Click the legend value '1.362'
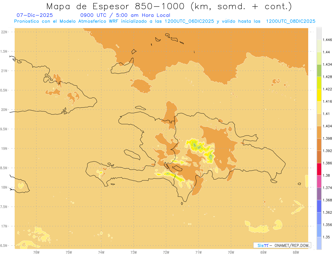332x256 pixels. (327, 212)
